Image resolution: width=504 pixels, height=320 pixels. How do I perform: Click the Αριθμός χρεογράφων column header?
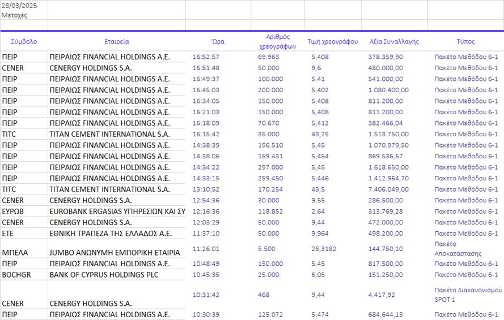(278, 41)
